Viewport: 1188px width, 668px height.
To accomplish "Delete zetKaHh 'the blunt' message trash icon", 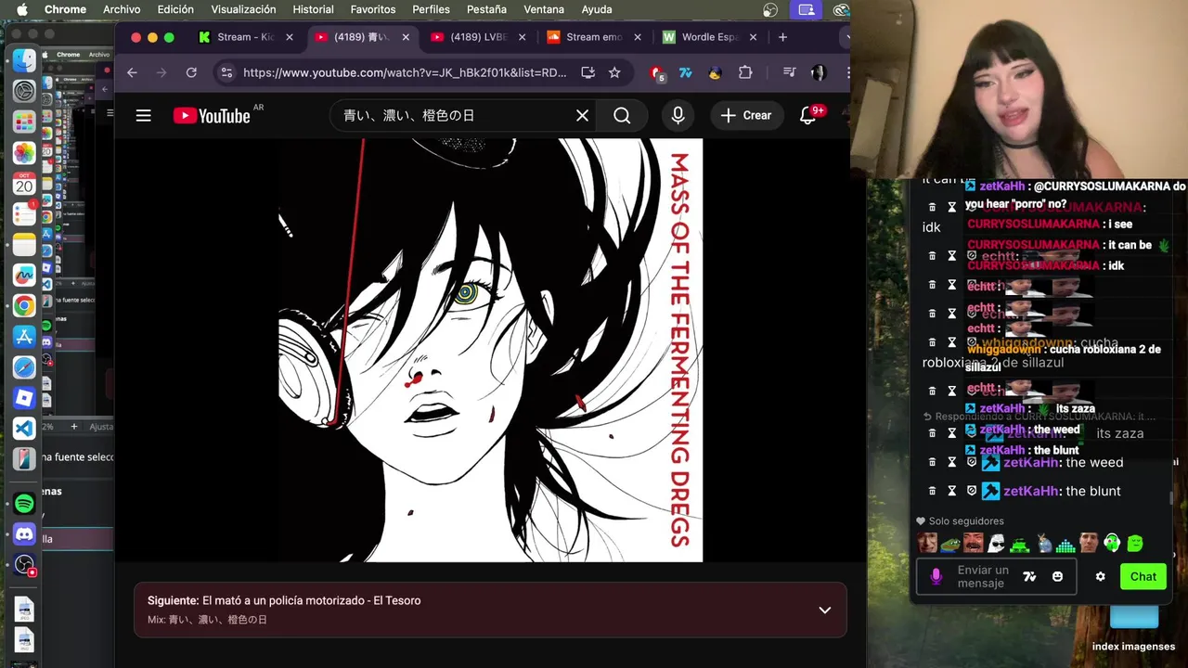I will [x=932, y=491].
